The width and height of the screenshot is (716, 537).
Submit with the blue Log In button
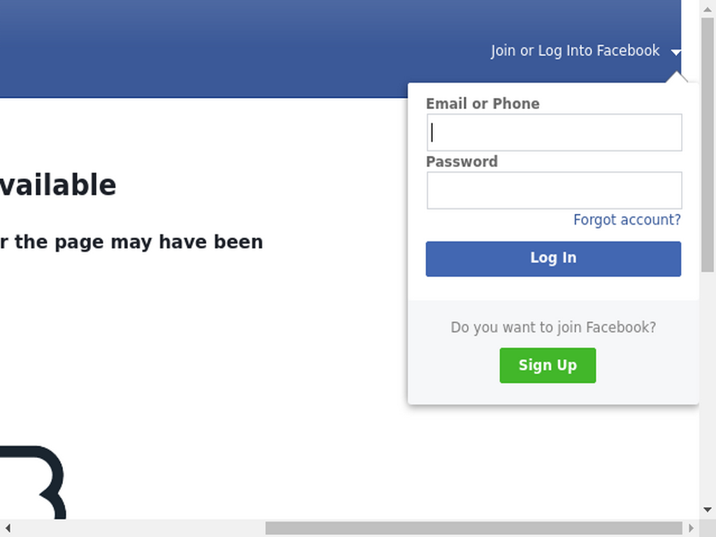[554, 259]
